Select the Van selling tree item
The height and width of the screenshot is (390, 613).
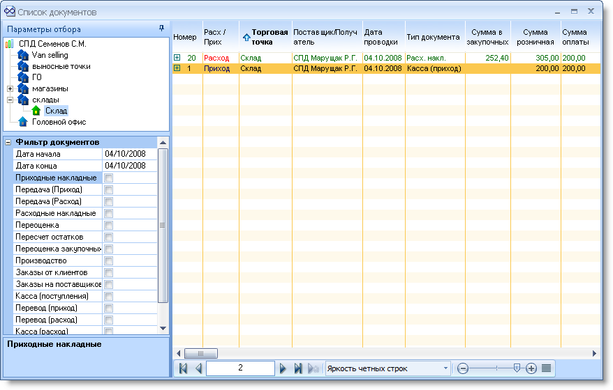click(x=50, y=55)
